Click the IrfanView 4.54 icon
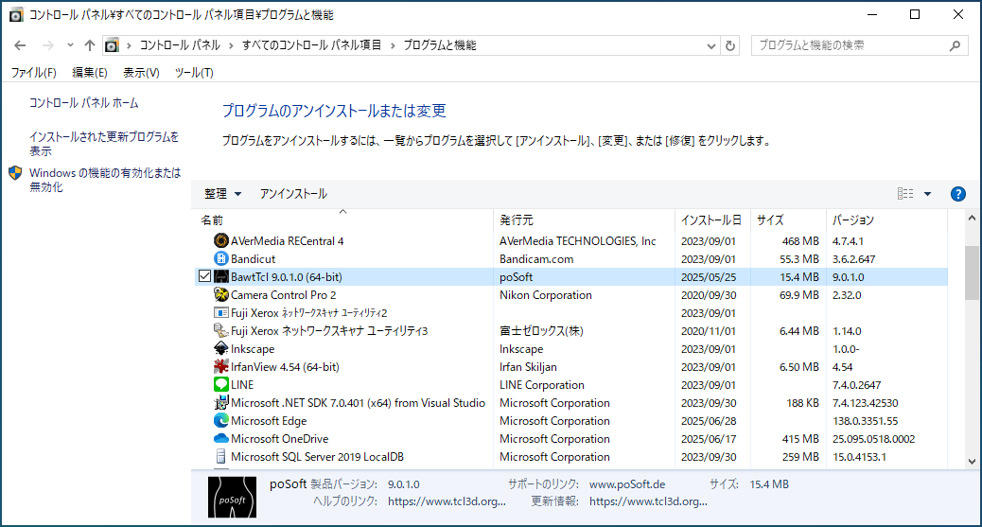Image resolution: width=982 pixels, height=527 pixels. pyautogui.click(x=220, y=366)
